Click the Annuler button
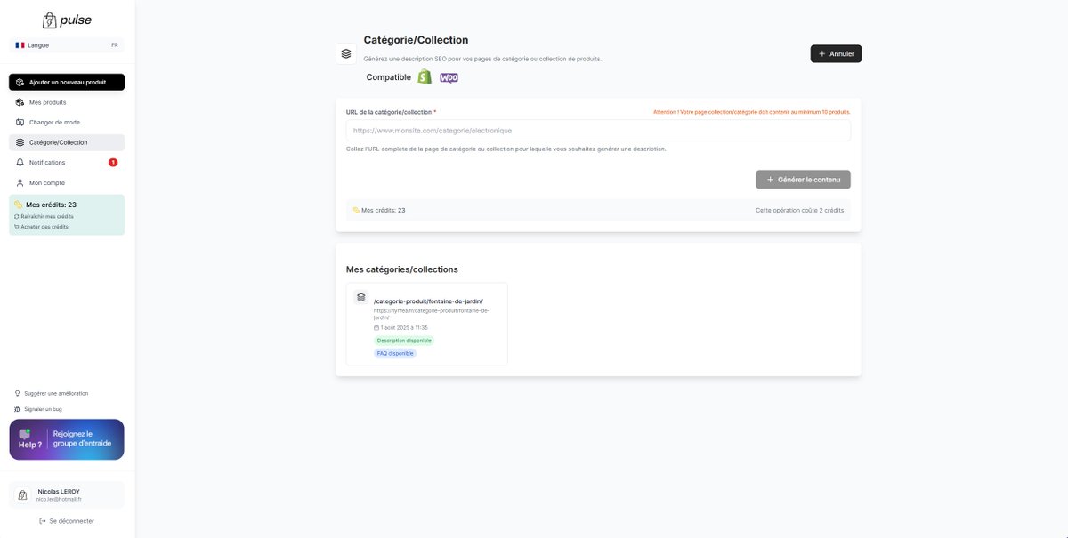The width and height of the screenshot is (1068, 538). point(835,52)
